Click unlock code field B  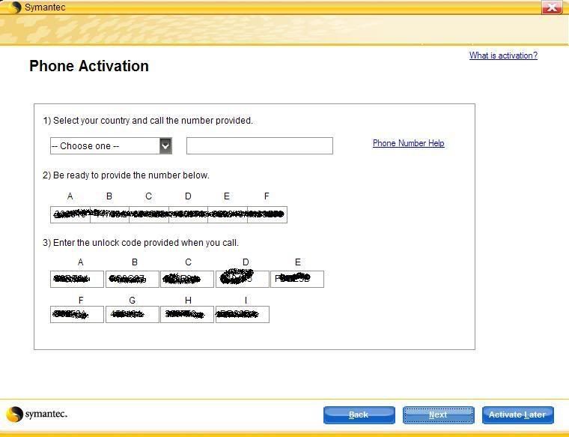(133, 280)
